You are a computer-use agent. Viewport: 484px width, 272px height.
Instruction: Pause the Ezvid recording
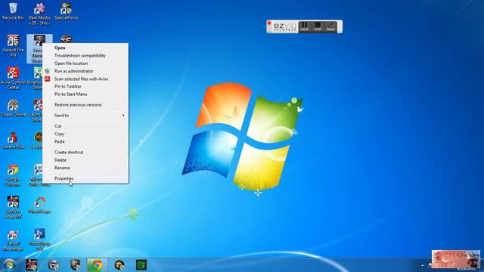coord(304,26)
